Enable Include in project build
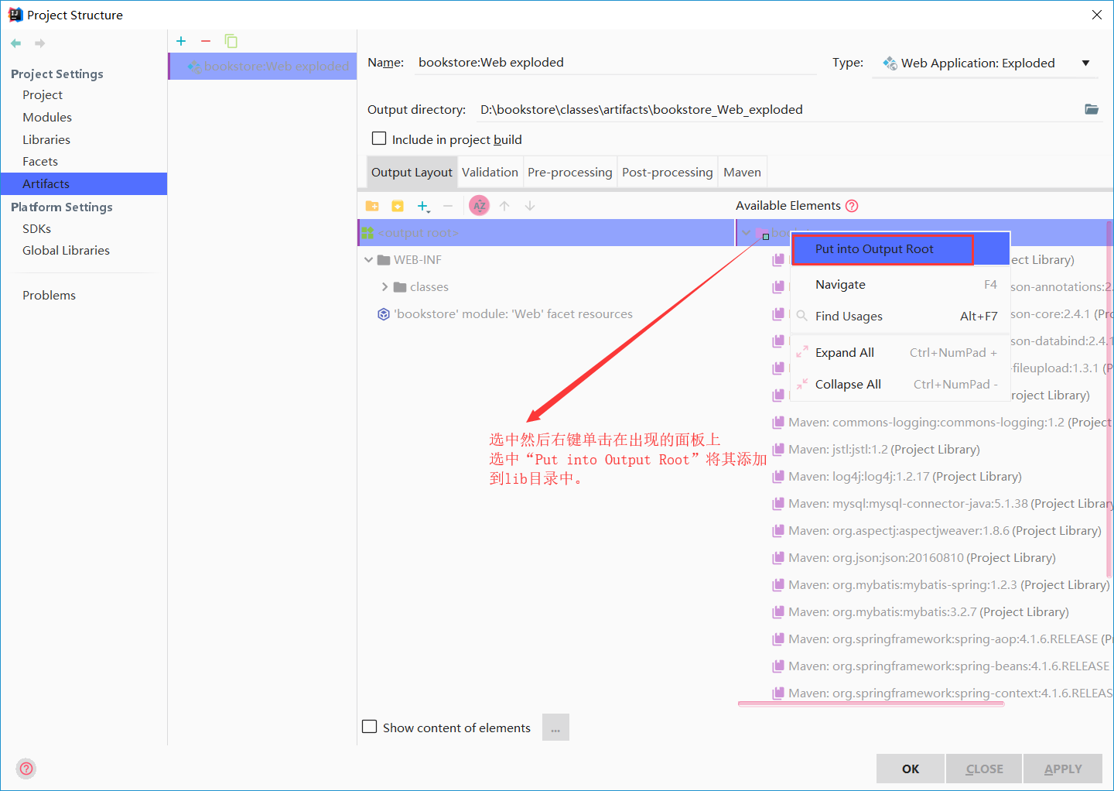1114x791 pixels. (379, 139)
